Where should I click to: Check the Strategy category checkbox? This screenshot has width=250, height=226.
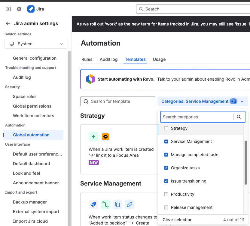(x=166, y=128)
